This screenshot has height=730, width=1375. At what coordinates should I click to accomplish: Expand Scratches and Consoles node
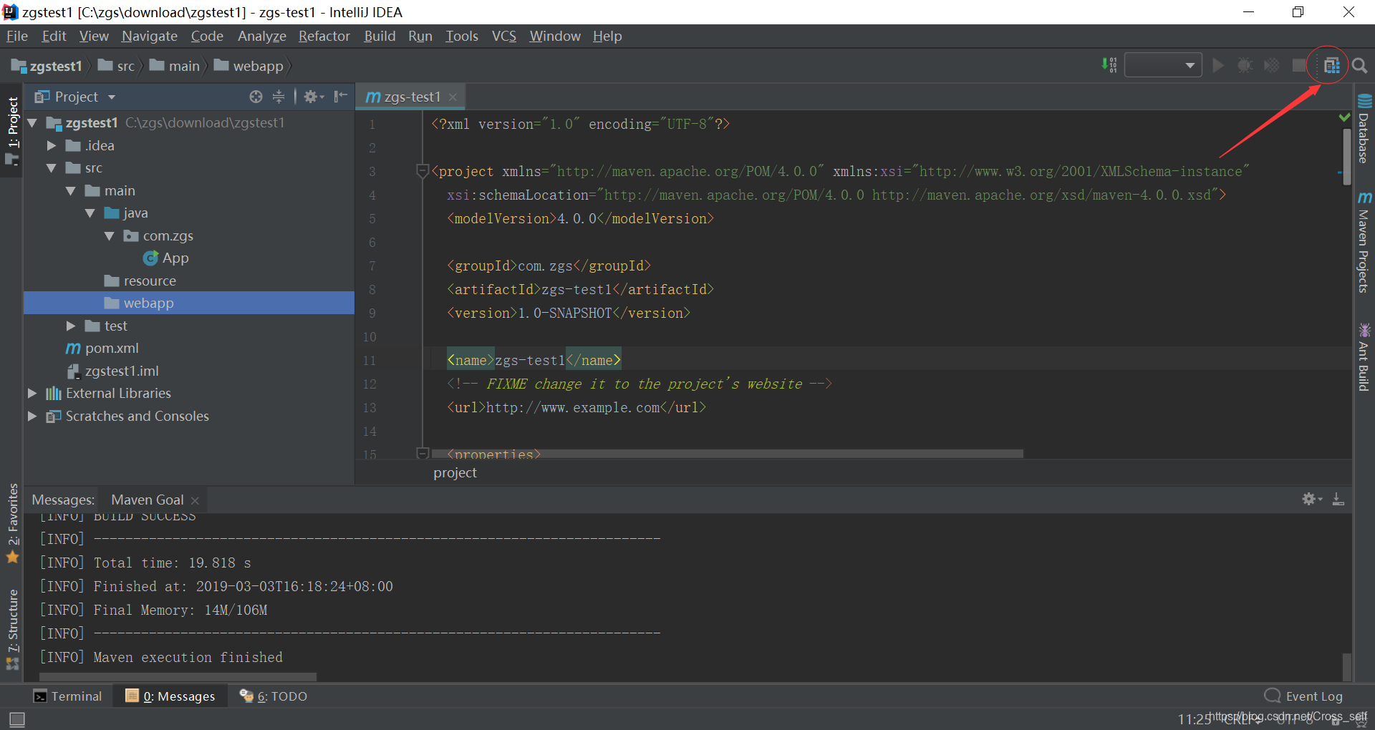(x=32, y=416)
